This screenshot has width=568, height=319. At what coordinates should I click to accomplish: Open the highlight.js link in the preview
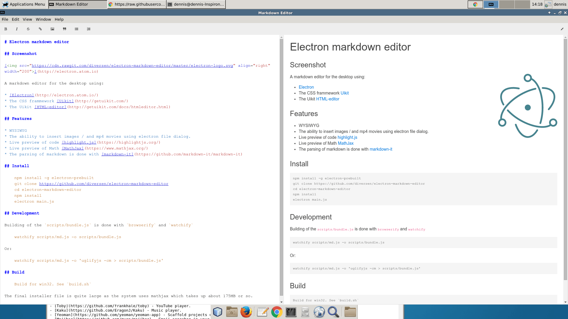coord(347,137)
